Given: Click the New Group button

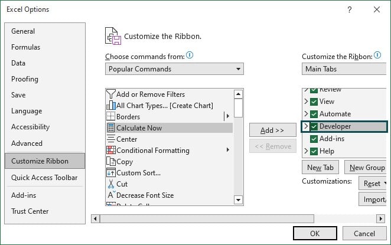Looking at the screenshot, I should [x=366, y=167].
